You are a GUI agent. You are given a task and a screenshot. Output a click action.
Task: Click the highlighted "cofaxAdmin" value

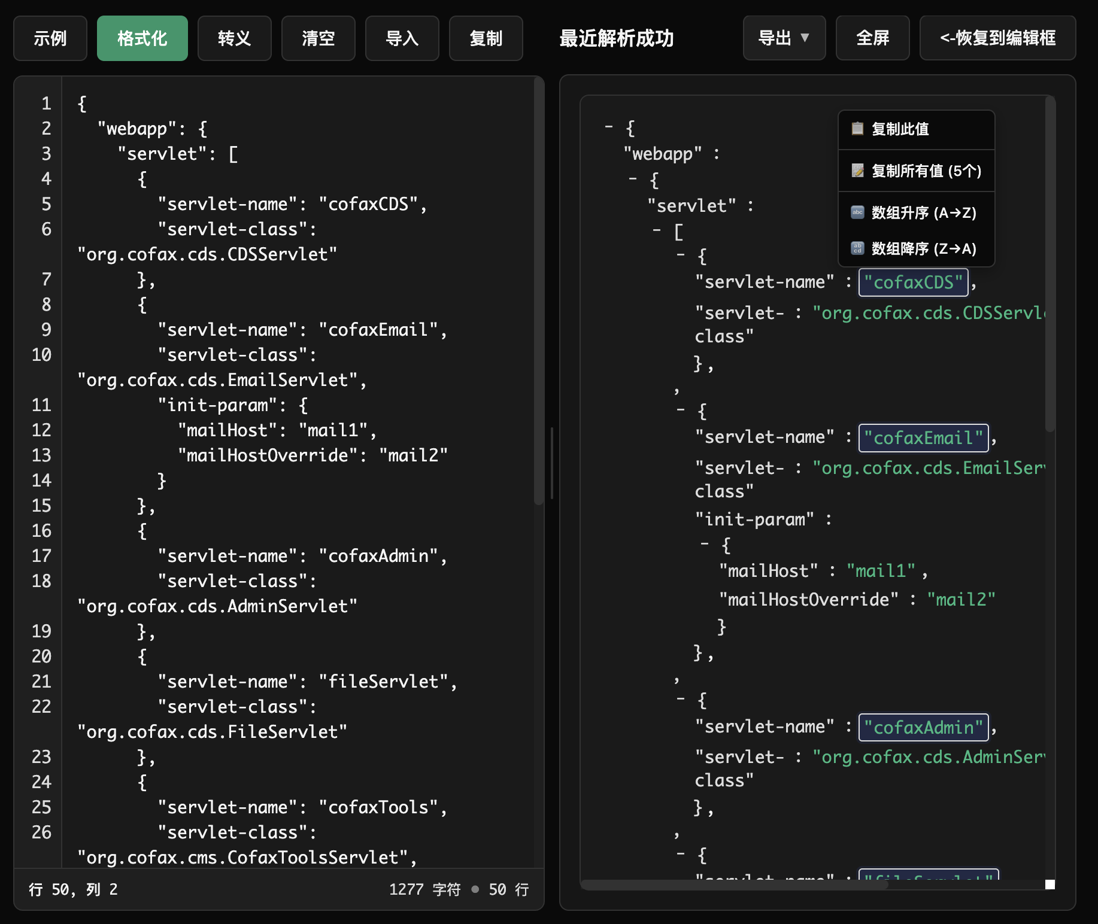point(924,727)
